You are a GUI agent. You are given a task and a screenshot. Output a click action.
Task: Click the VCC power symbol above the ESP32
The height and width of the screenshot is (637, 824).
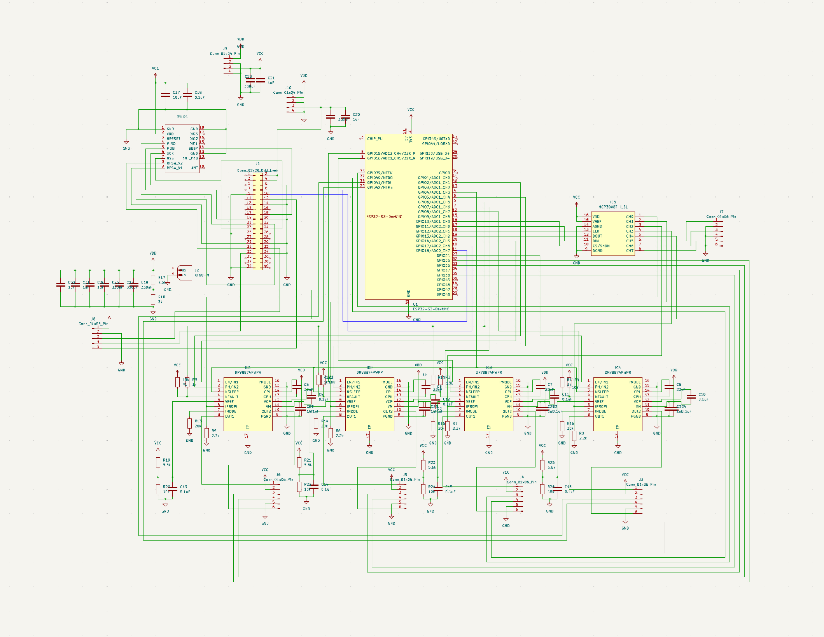[x=411, y=113]
